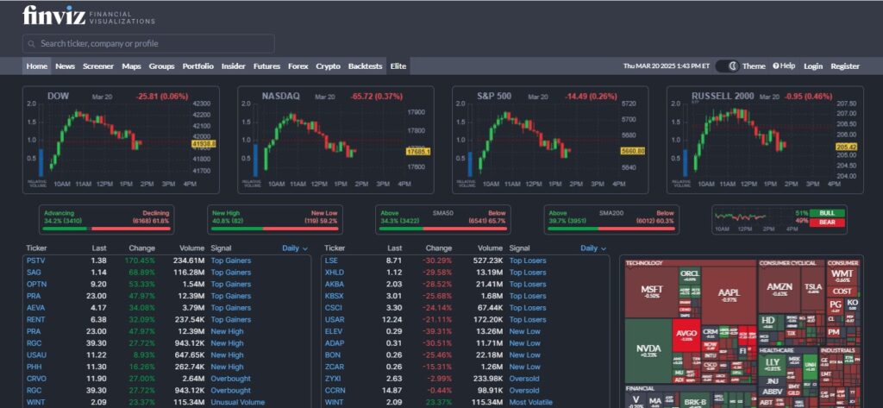Screen dimensions: 883x408
Task: Open ticker RENT
Action: click(x=34, y=319)
